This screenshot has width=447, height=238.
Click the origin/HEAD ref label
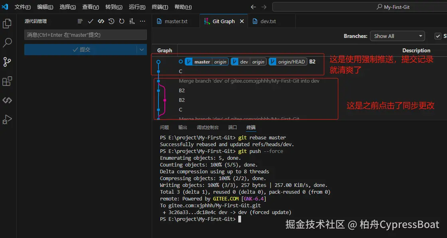click(291, 61)
